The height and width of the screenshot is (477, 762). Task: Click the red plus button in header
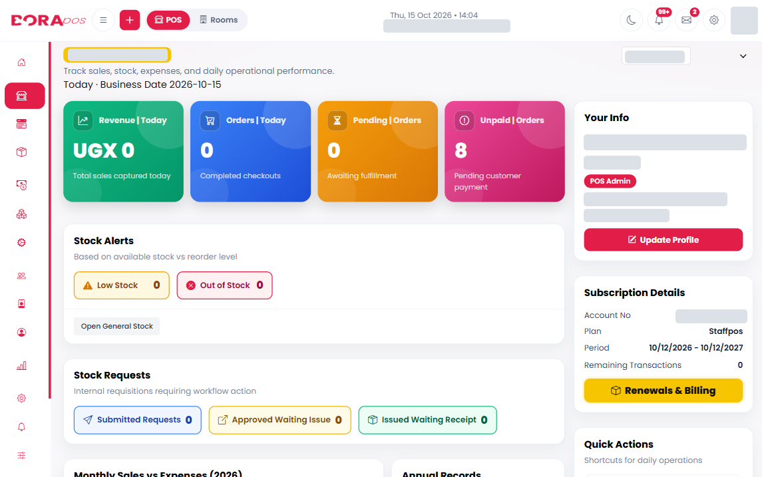pos(130,20)
